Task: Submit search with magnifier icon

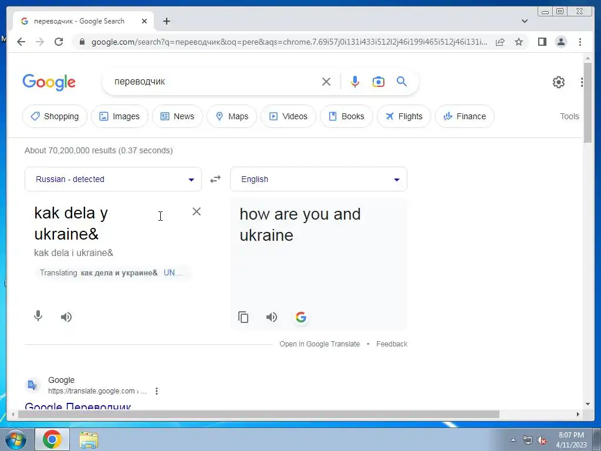Action: click(x=401, y=81)
